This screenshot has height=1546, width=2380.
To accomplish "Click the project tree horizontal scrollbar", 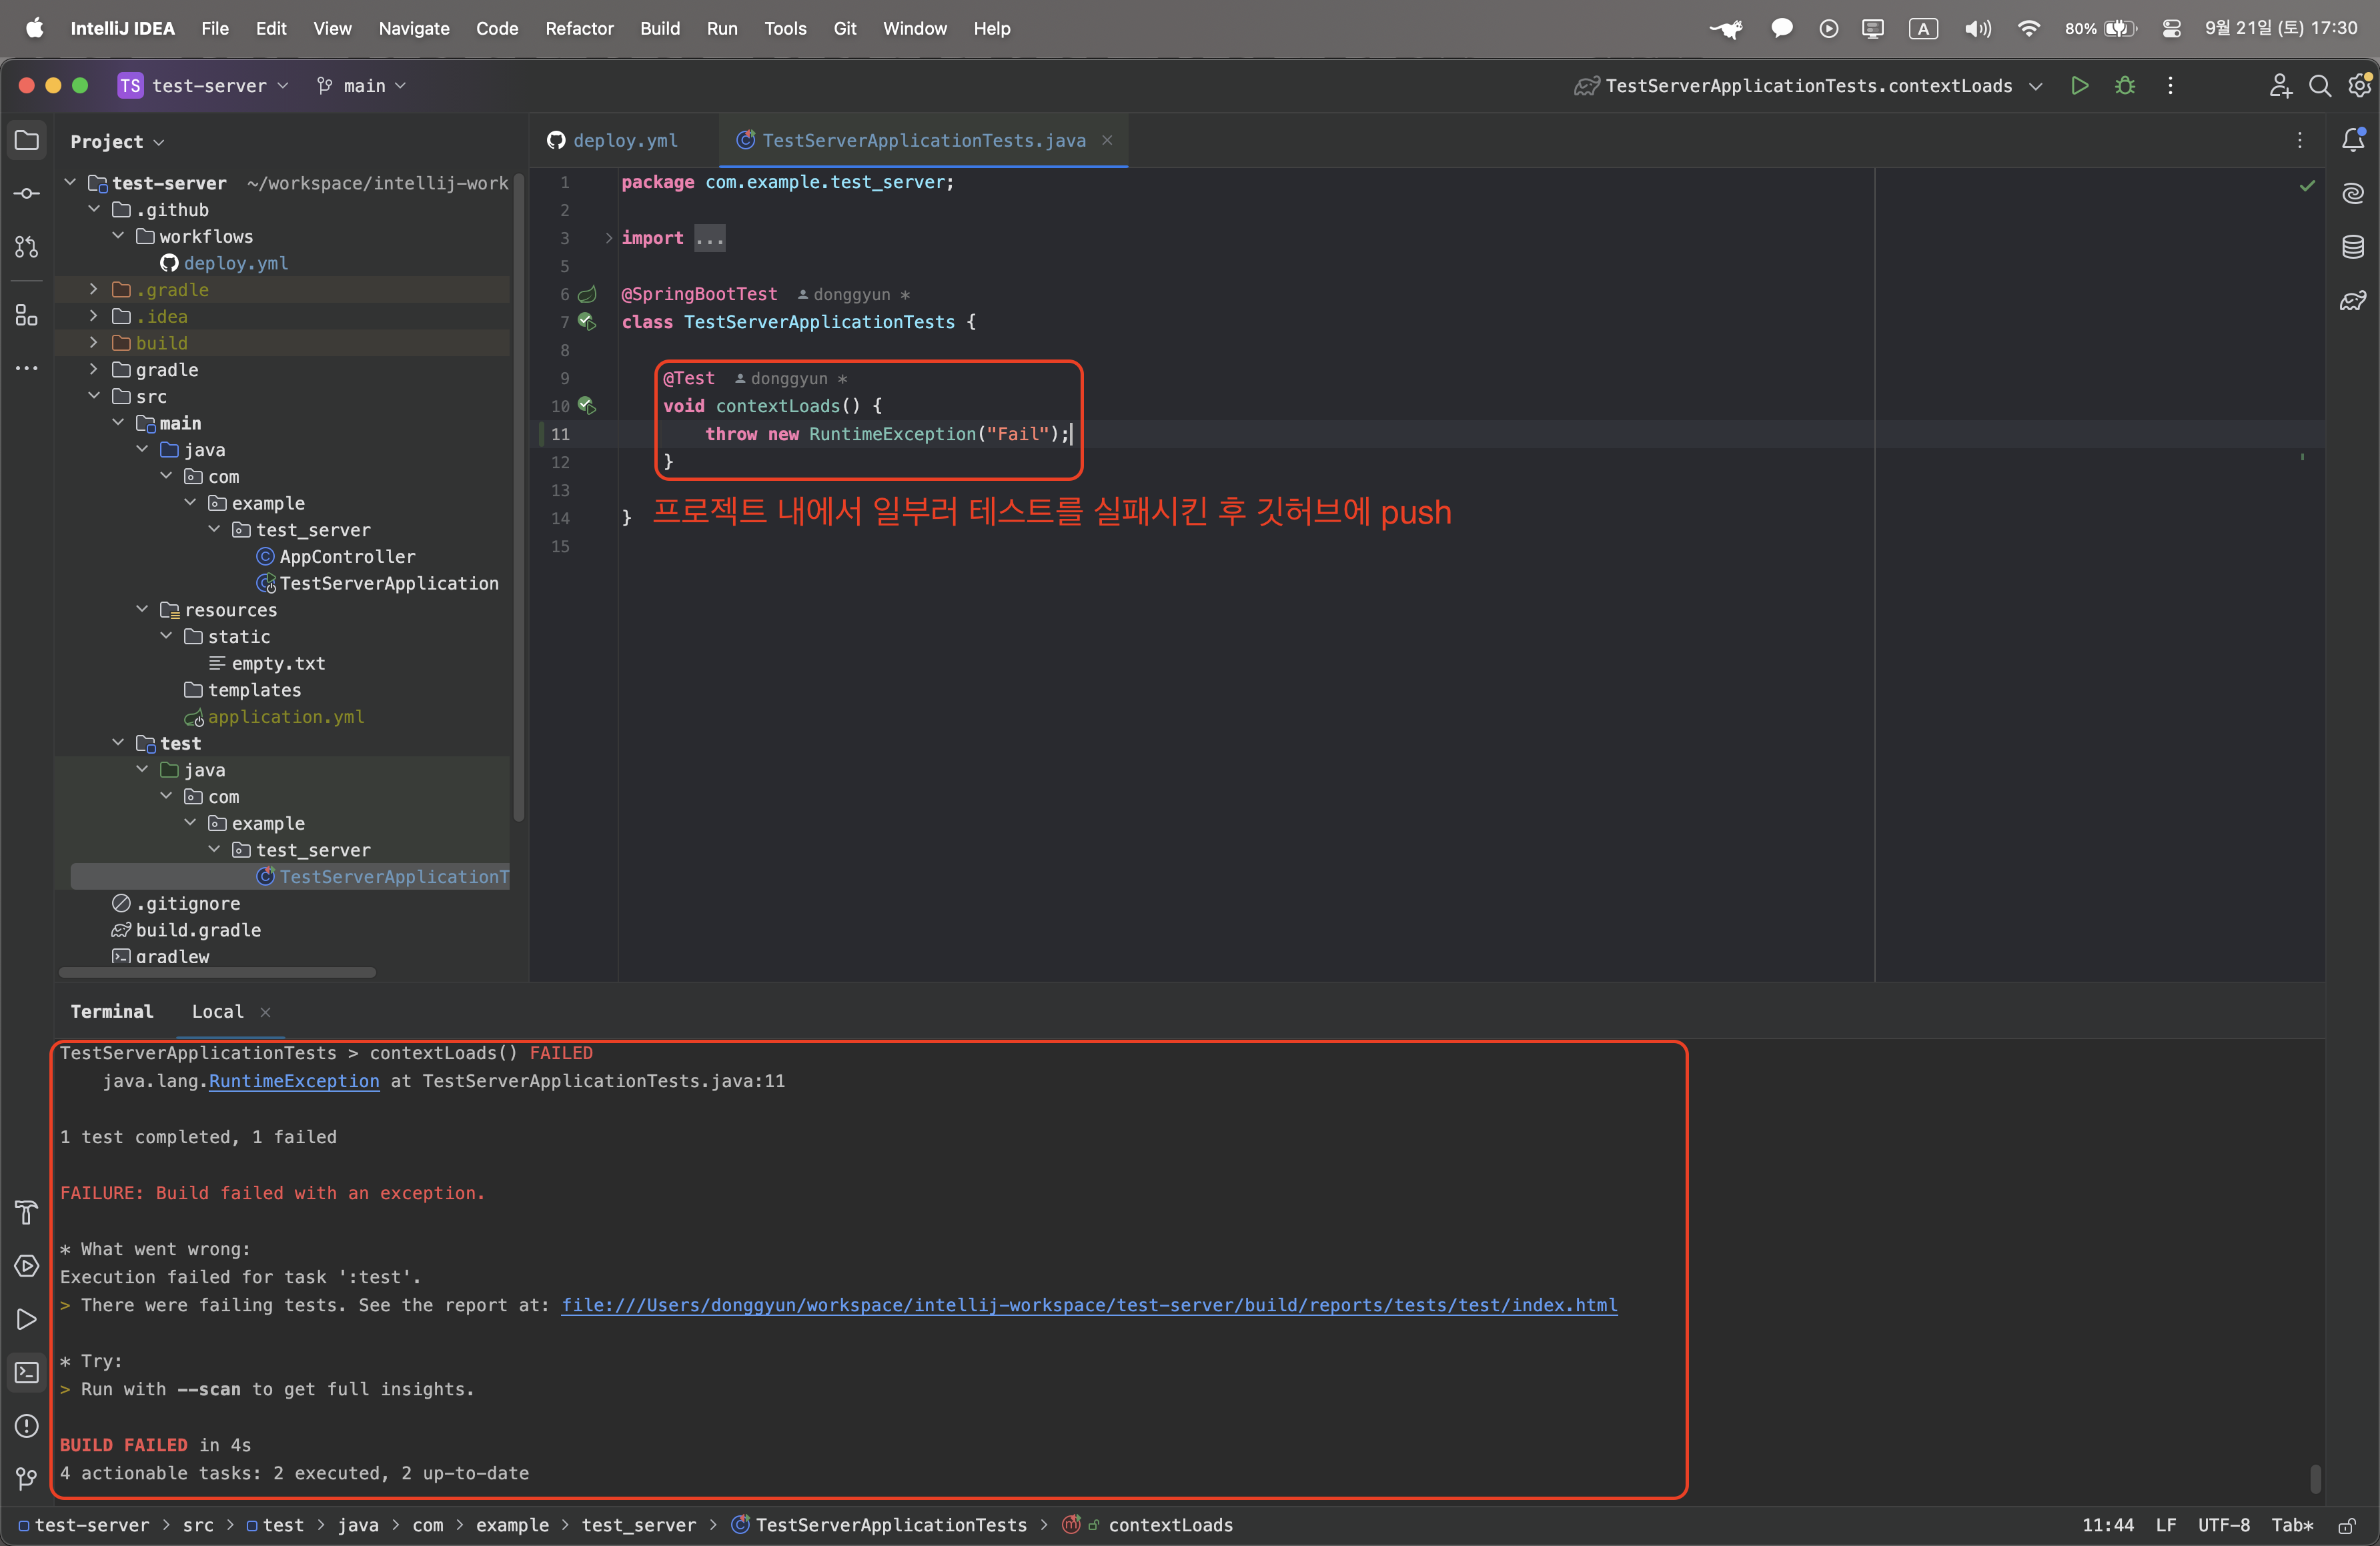I will click(x=217, y=972).
